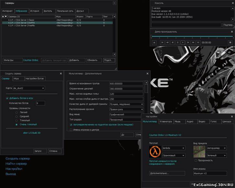Open the 'Авторазмер' crosshair size dropdown
235x188 pixels.
tap(217, 148)
